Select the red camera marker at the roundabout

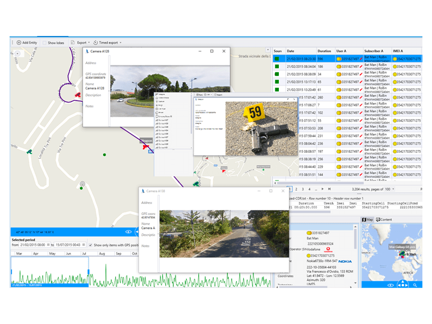click(78, 95)
